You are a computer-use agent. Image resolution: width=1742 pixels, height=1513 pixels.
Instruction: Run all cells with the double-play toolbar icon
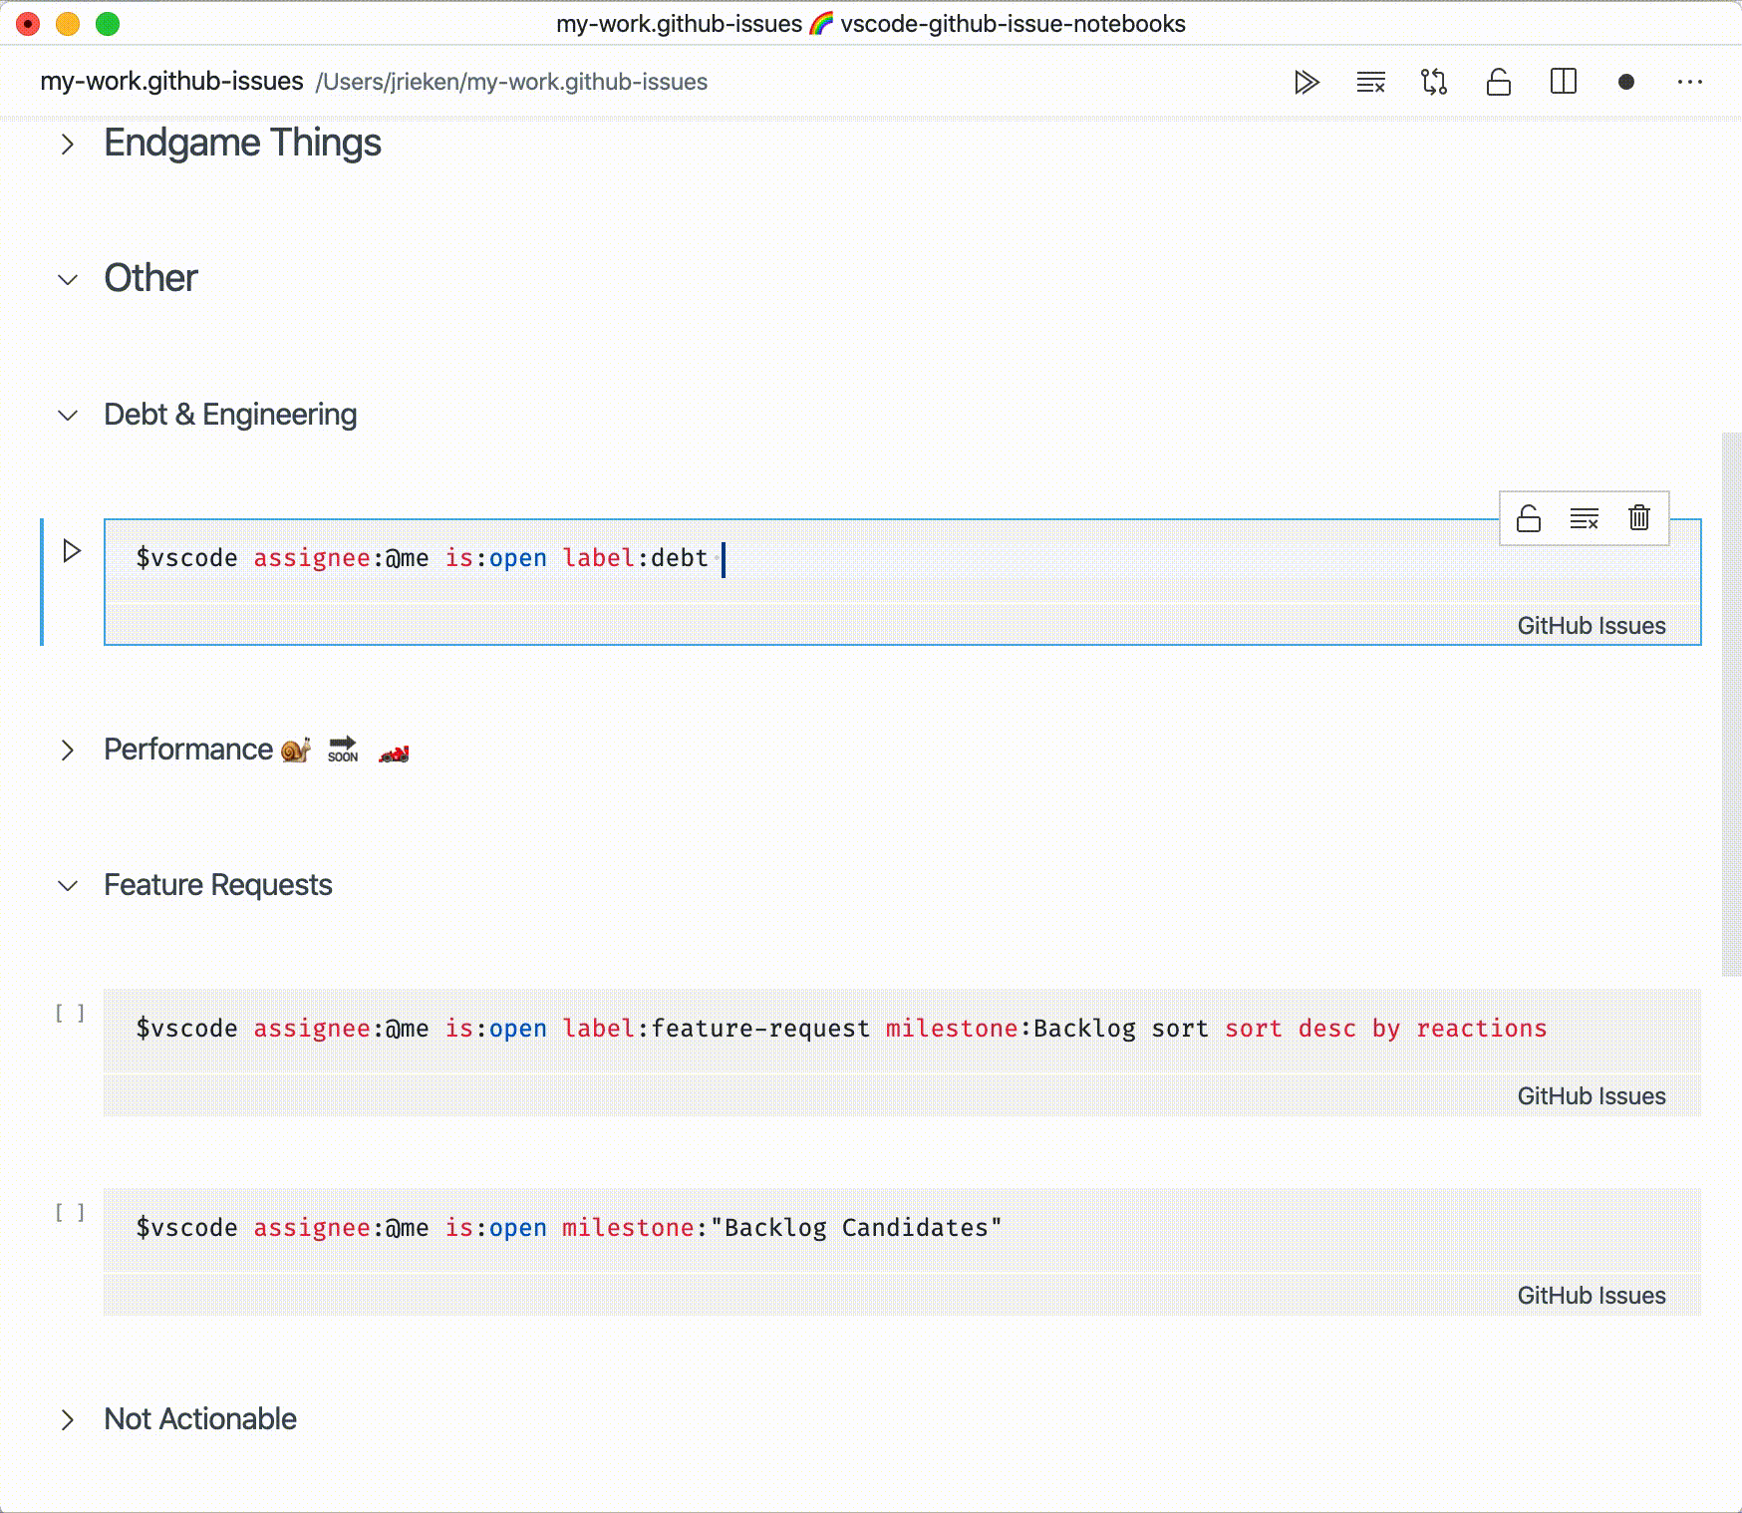point(1306,82)
